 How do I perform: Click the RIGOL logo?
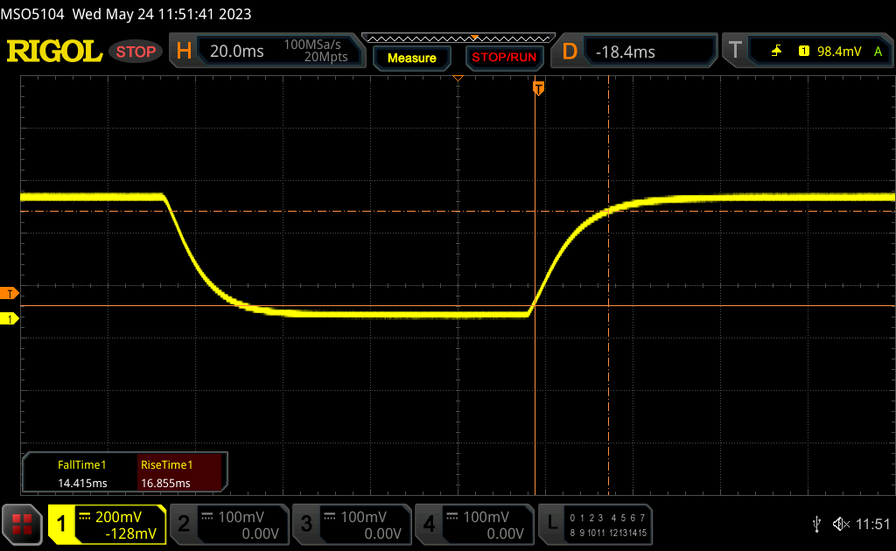[54, 52]
